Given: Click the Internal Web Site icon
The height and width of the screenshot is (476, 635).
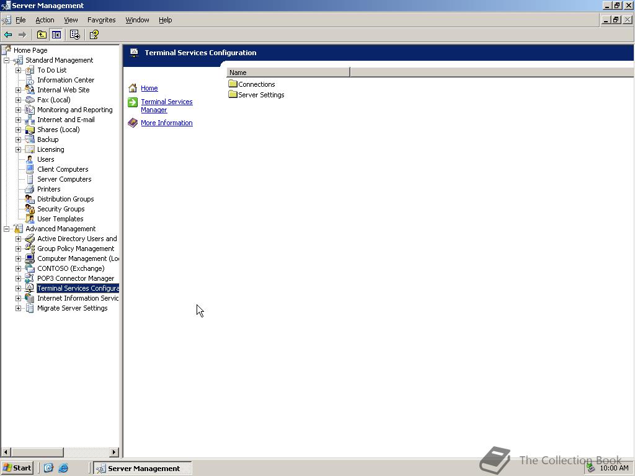Looking at the screenshot, I should pos(30,90).
